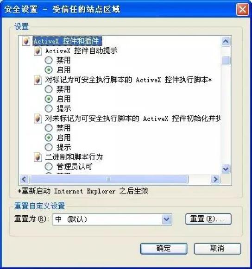This screenshot has height=269, width=252.
Task: Click the icon beside 对标记为可安全执行脚本的 ActiveX setting
Action: [x=38, y=80]
